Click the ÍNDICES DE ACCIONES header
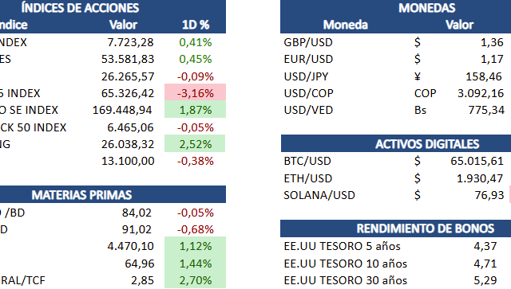This screenshot has width=511, height=289. click(80, 8)
